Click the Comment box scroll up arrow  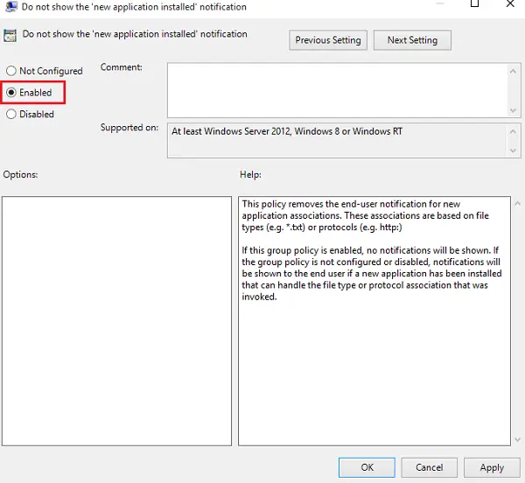coord(513,71)
